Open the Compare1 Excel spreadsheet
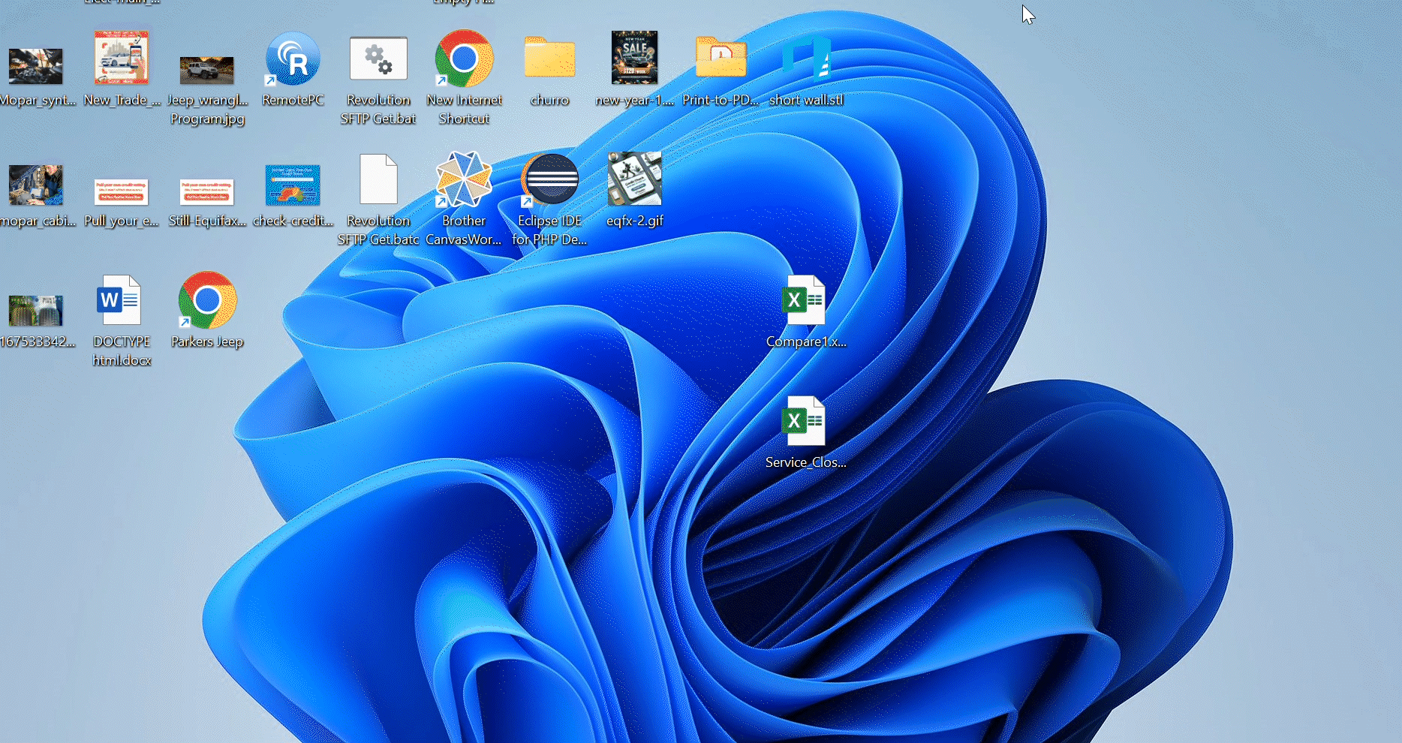Image resolution: width=1402 pixels, height=743 pixels. click(804, 300)
